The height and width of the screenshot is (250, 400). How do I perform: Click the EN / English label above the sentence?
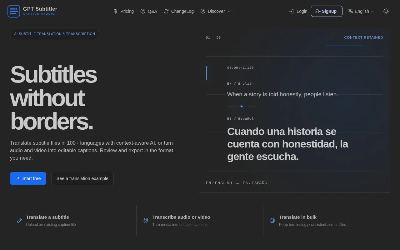(x=240, y=84)
